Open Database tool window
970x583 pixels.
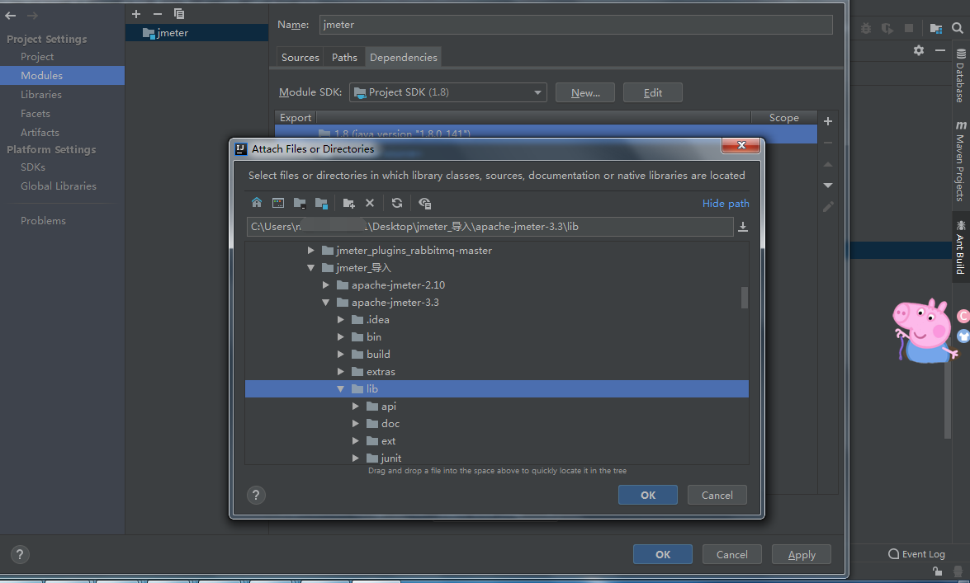coord(961,75)
